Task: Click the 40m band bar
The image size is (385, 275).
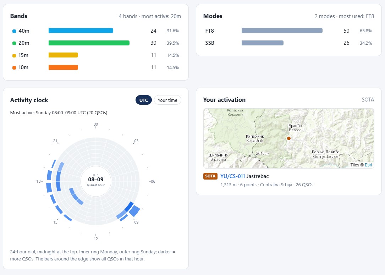Action: 81,31
